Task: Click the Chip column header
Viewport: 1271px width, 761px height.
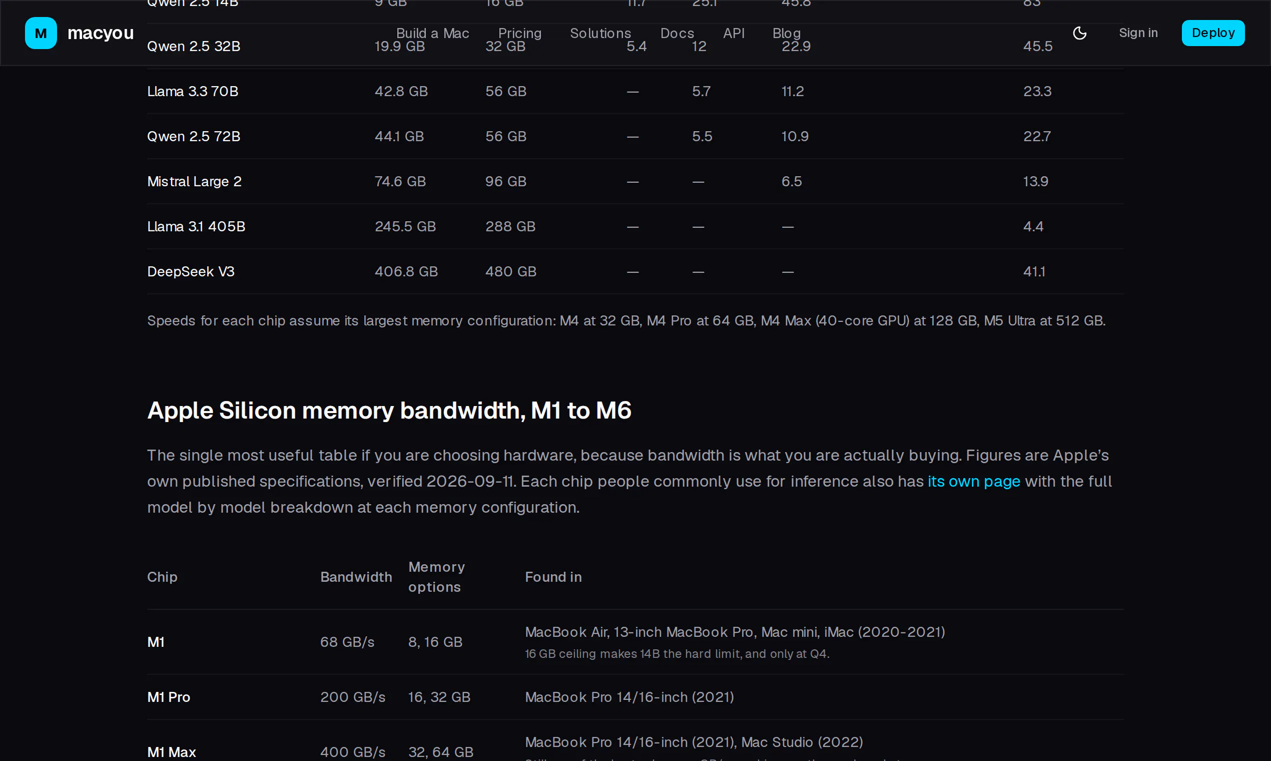Action: 162,577
